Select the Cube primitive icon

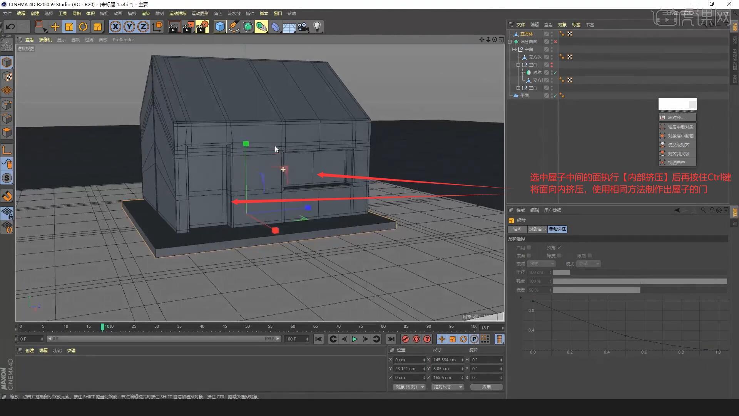[220, 27]
